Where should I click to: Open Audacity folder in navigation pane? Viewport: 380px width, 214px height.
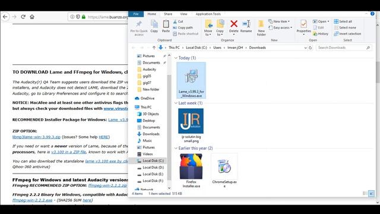pos(147,70)
